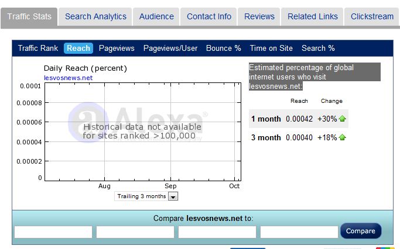Click the 0.00040 three-month reach value
Screen dimensions: 400x249
tap(299, 138)
